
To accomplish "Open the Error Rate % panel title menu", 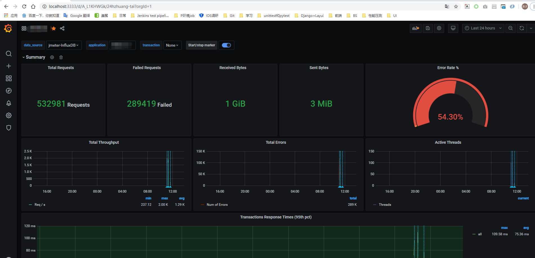I will pyautogui.click(x=448, y=68).
